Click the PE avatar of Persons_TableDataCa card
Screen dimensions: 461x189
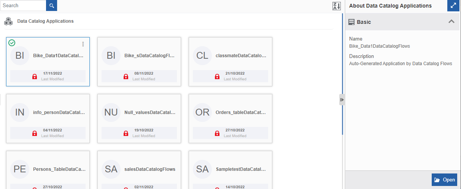[x=20, y=169]
